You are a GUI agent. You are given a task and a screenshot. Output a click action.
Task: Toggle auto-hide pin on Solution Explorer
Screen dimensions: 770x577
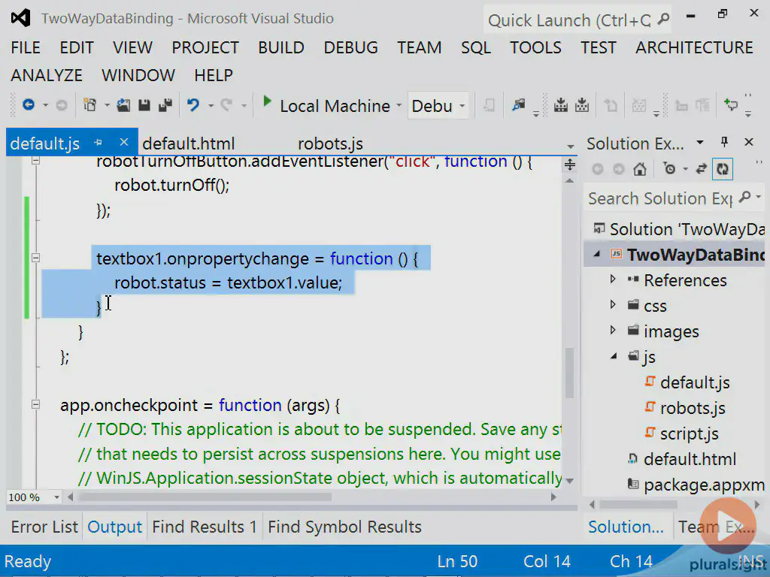click(724, 142)
